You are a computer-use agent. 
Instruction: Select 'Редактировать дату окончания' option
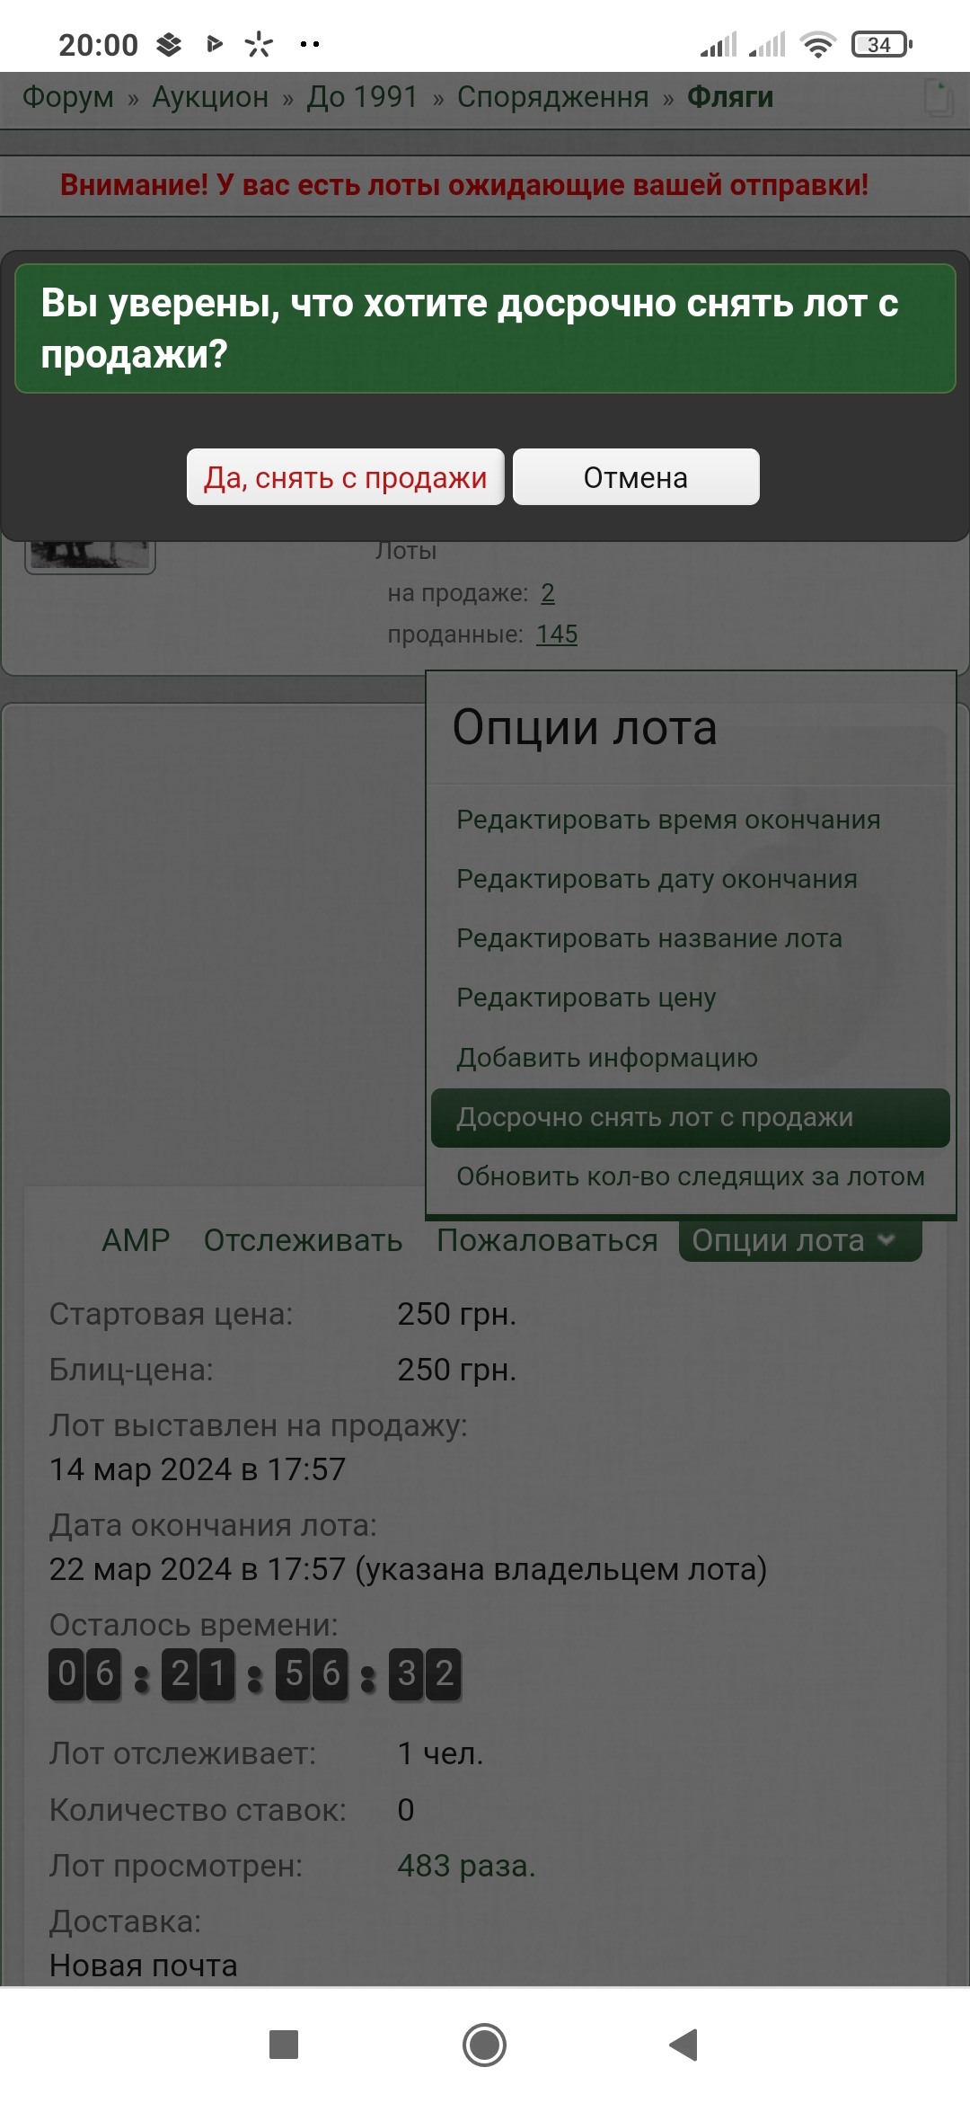[x=690, y=879]
